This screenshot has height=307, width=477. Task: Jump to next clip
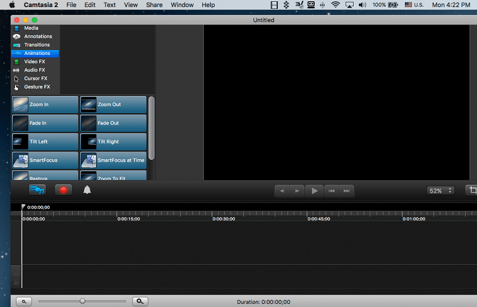coord(346,191)
